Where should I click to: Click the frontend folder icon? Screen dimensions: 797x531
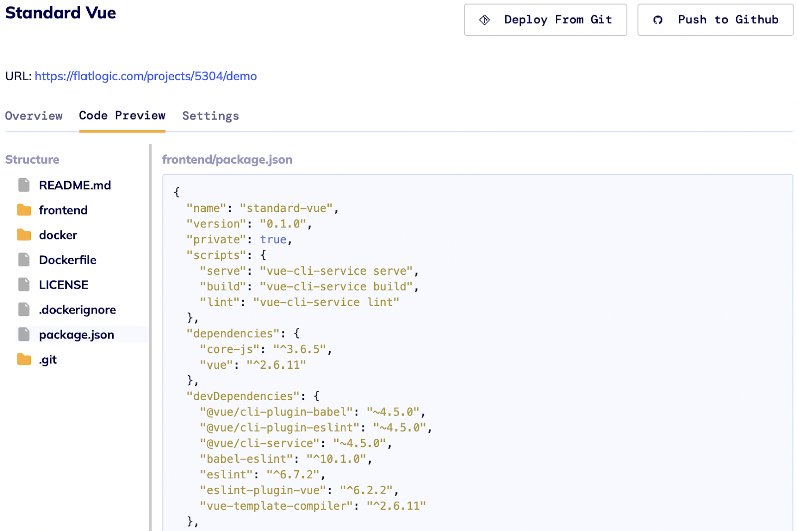[x=24, y=210]
